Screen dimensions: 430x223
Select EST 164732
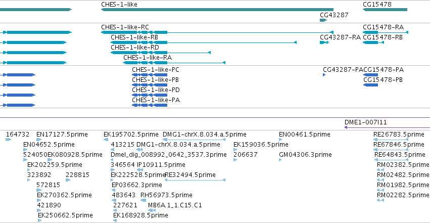pyautogui.click(x=8, y=140)
